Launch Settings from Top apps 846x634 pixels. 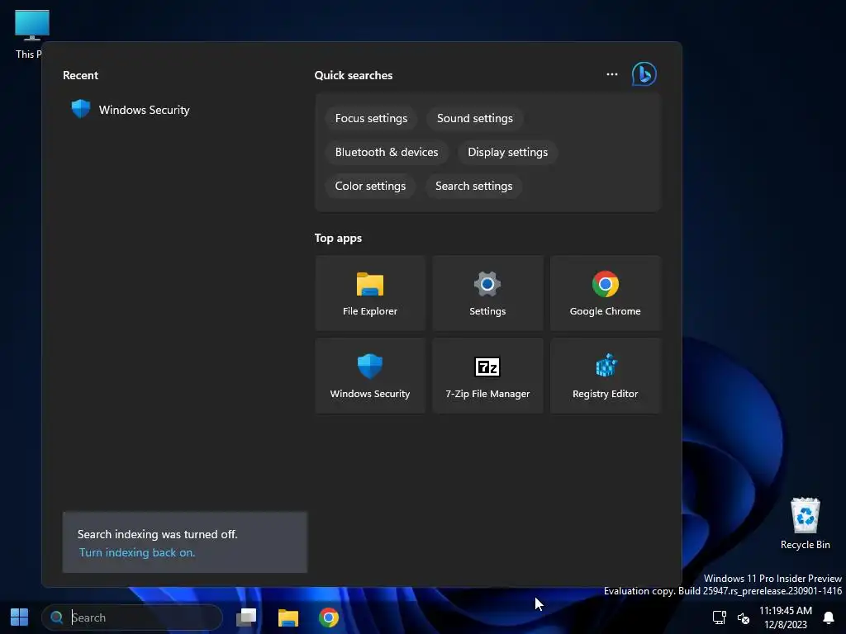click(487, 293)
